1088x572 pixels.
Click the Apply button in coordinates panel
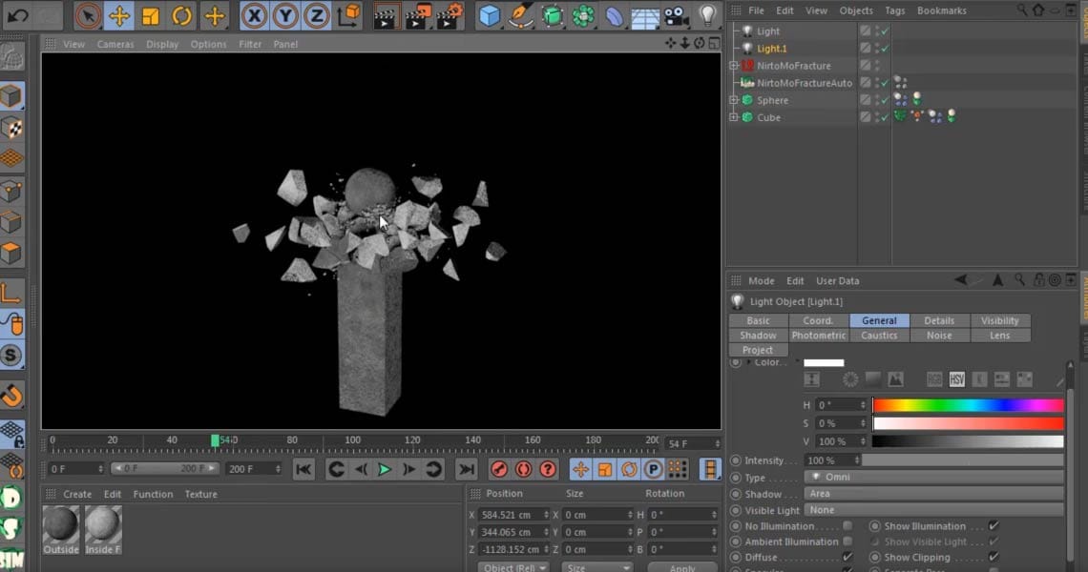coord(682,568)
